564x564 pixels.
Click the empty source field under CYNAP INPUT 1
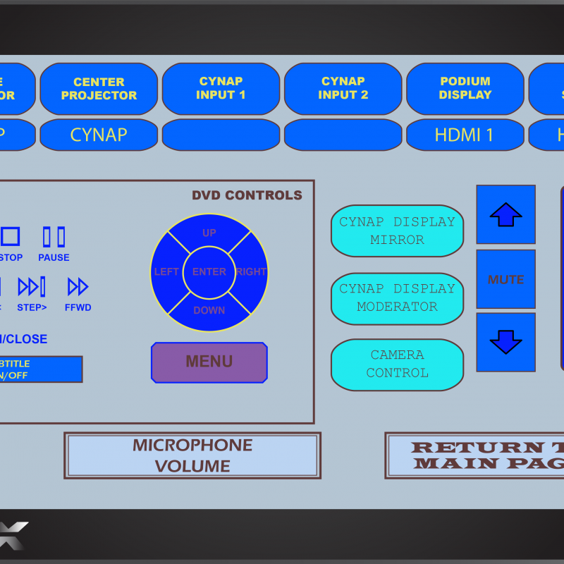(221, 135)
